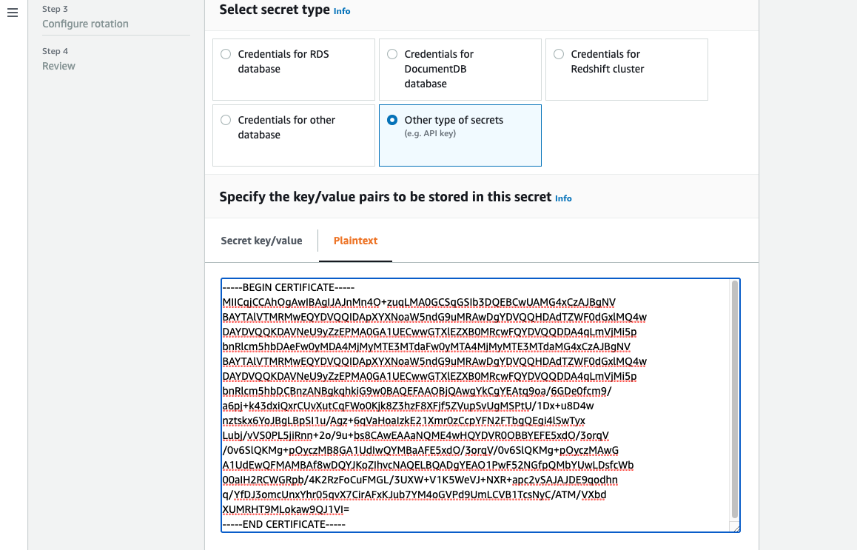Activate the "Plaintext" tab
The image size is (857, 550).
coord(355,240)
